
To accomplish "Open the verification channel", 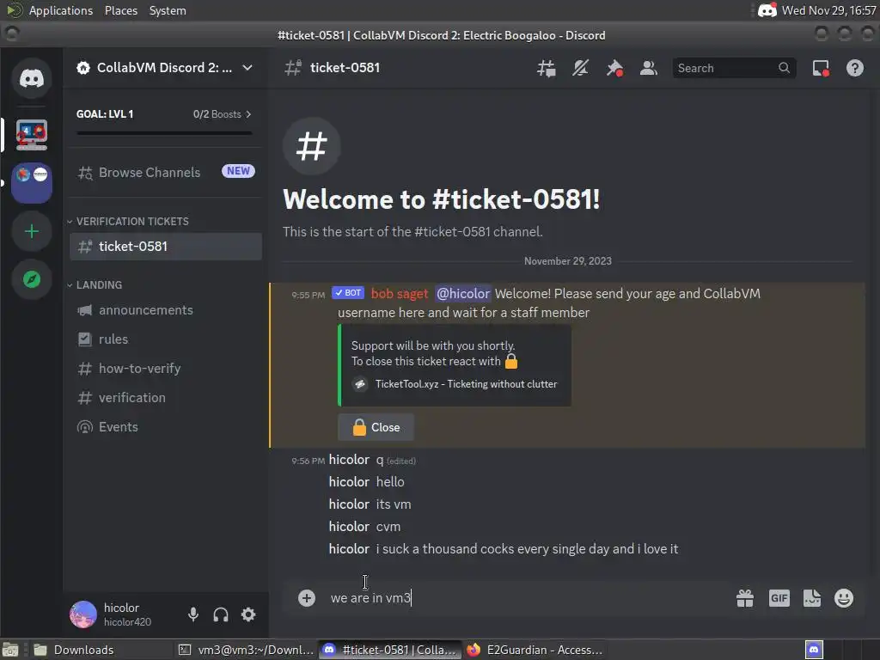I will 166,397.
